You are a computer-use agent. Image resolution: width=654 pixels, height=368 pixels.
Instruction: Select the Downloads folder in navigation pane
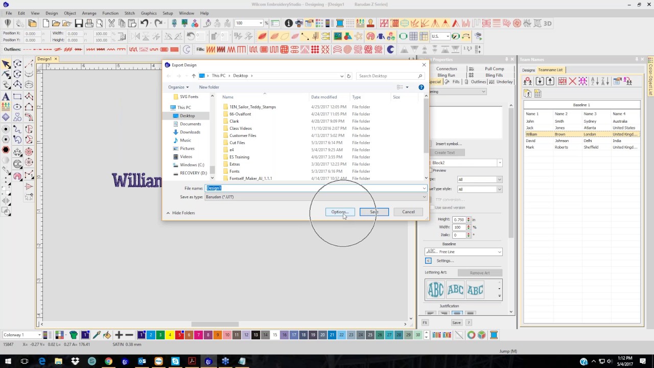click(x=190, y=132)
